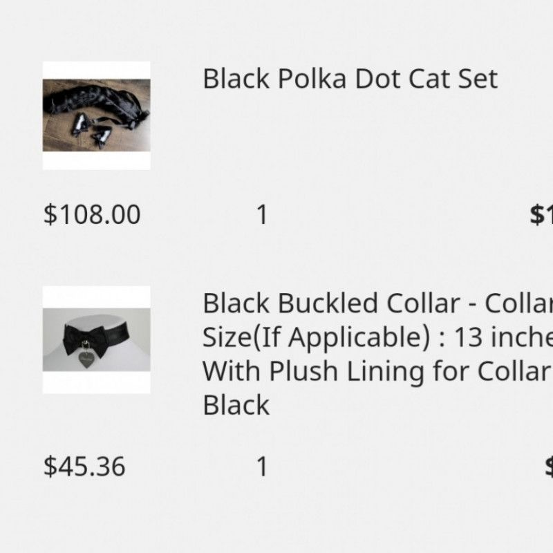
Task: Click the heart tag in collar photo
Action: 86,359
